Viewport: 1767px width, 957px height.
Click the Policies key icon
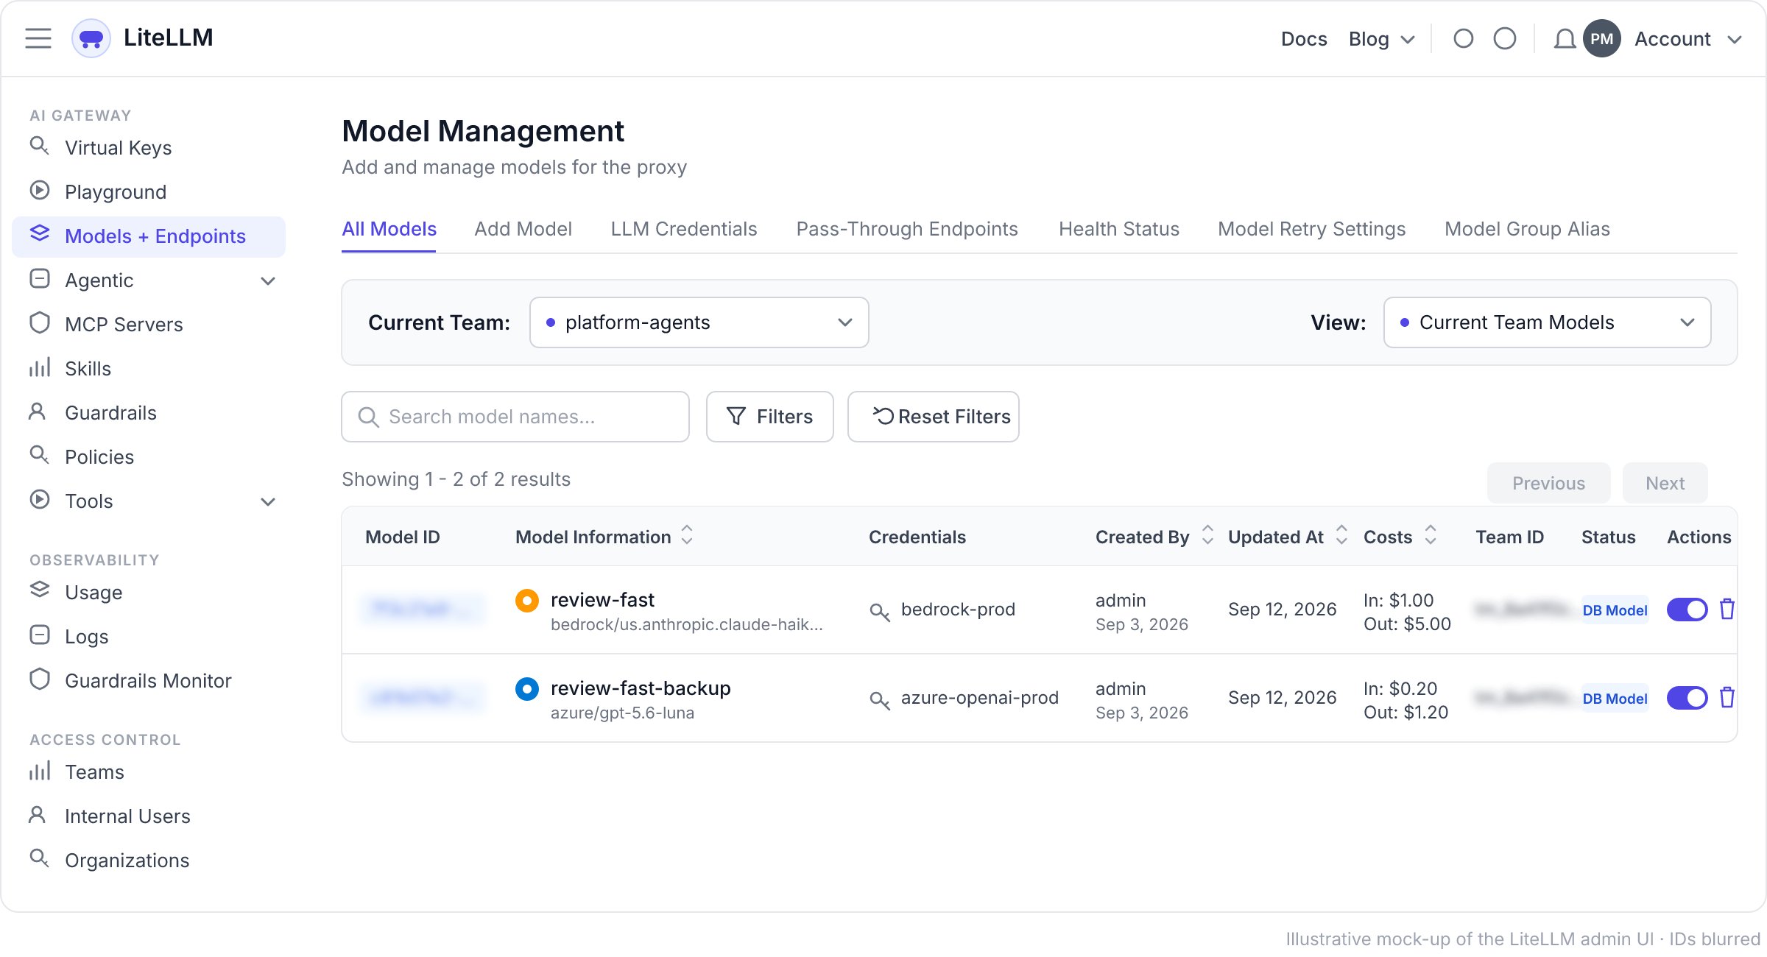39,455
